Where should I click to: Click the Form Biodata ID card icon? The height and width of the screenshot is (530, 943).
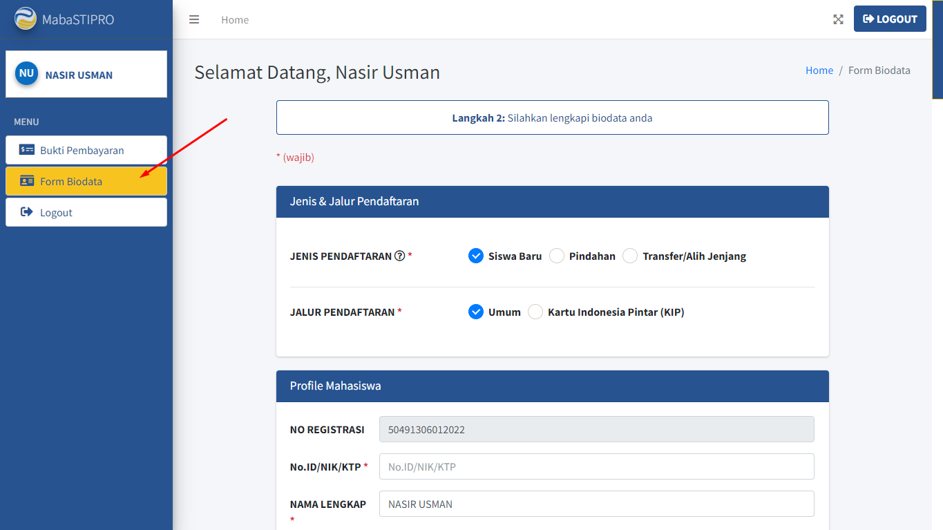(27, 181)
